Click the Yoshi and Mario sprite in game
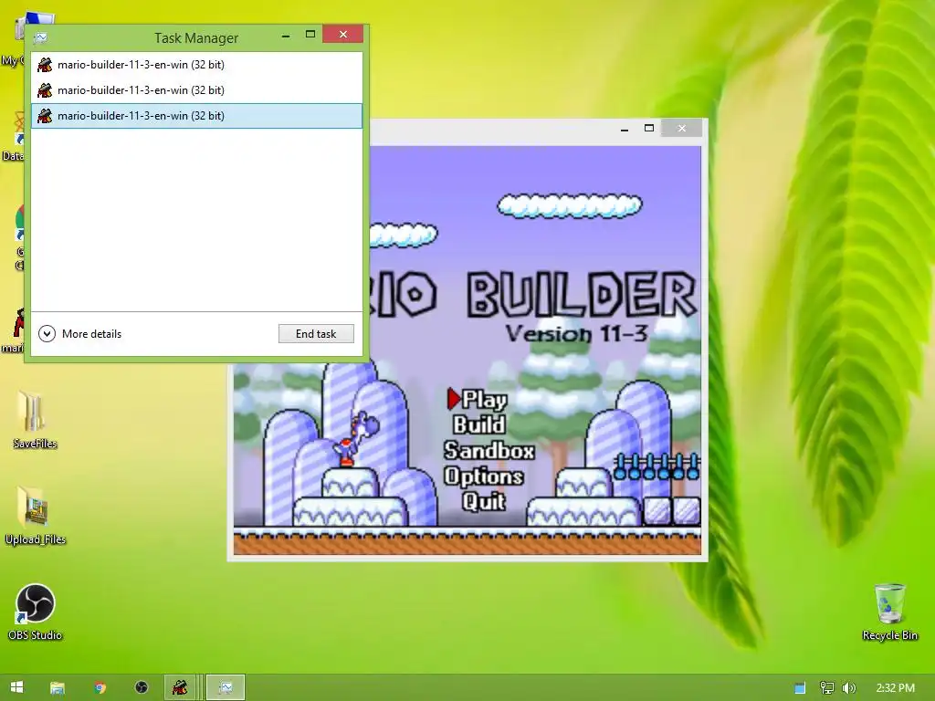Viewport: 935px width, 701px height. pos(356,438)
